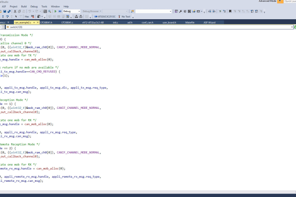The width and height of the screenshot is (296, 197).
Task: Decrease the line indent
Action: point(209,11)
